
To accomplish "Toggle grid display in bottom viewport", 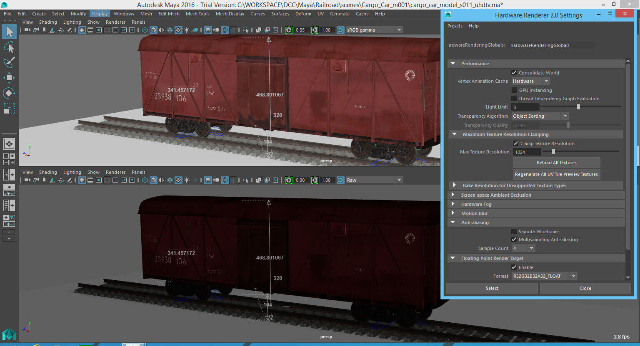I will tap(82, 180).
